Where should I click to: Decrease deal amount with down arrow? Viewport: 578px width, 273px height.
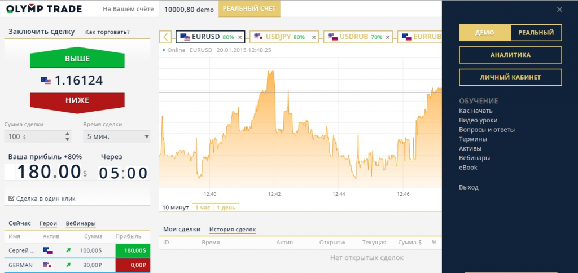point(67,139)
